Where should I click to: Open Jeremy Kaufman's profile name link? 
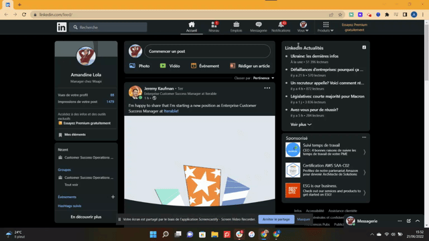pyautogui.click(x=159, y=88)
